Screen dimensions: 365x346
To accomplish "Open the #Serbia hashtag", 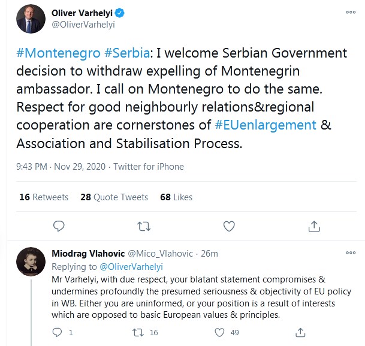I will tap(127, 53).
